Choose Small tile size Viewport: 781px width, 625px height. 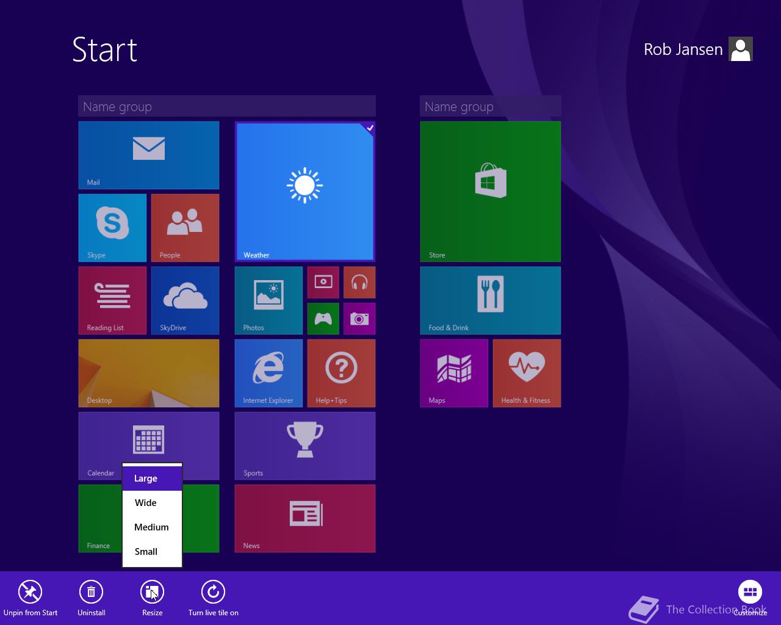coord(153,552)
